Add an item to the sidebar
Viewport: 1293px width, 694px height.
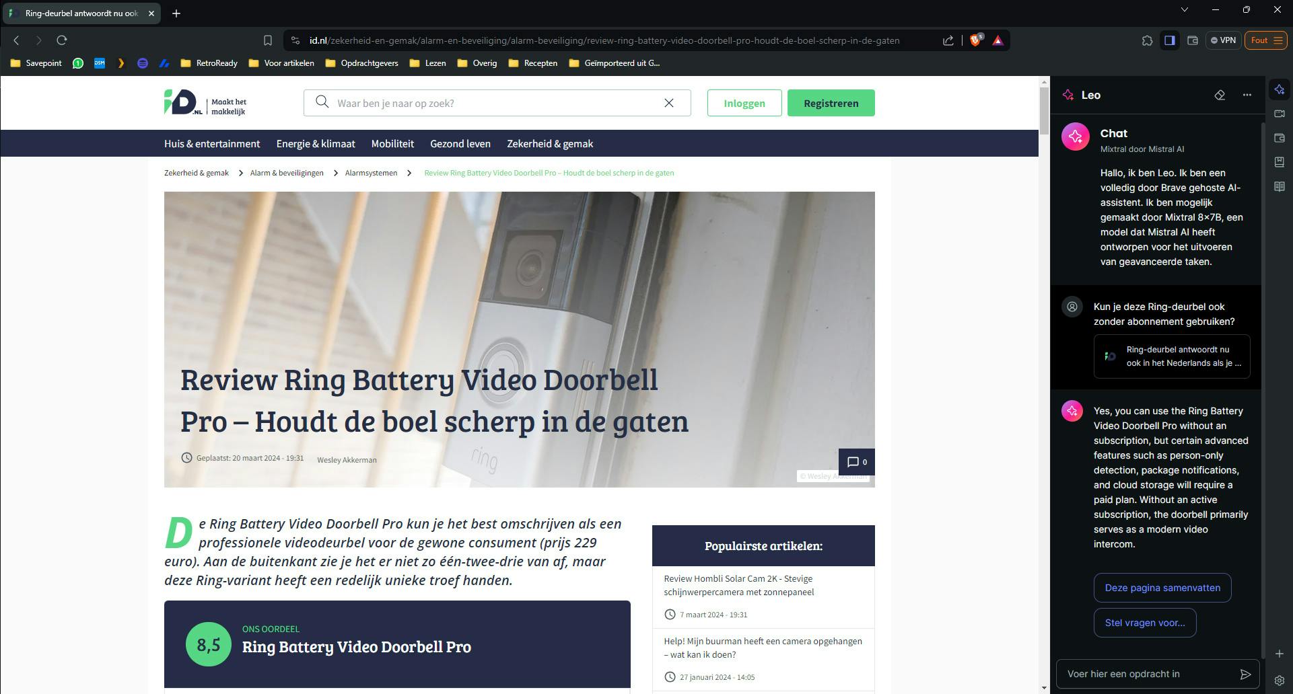click(1280, 654)
